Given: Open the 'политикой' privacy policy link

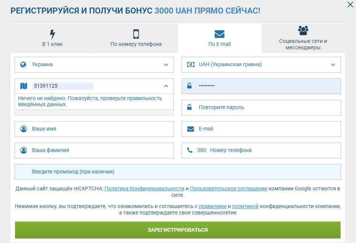Looking at the screenshot, I should [245, 206].
